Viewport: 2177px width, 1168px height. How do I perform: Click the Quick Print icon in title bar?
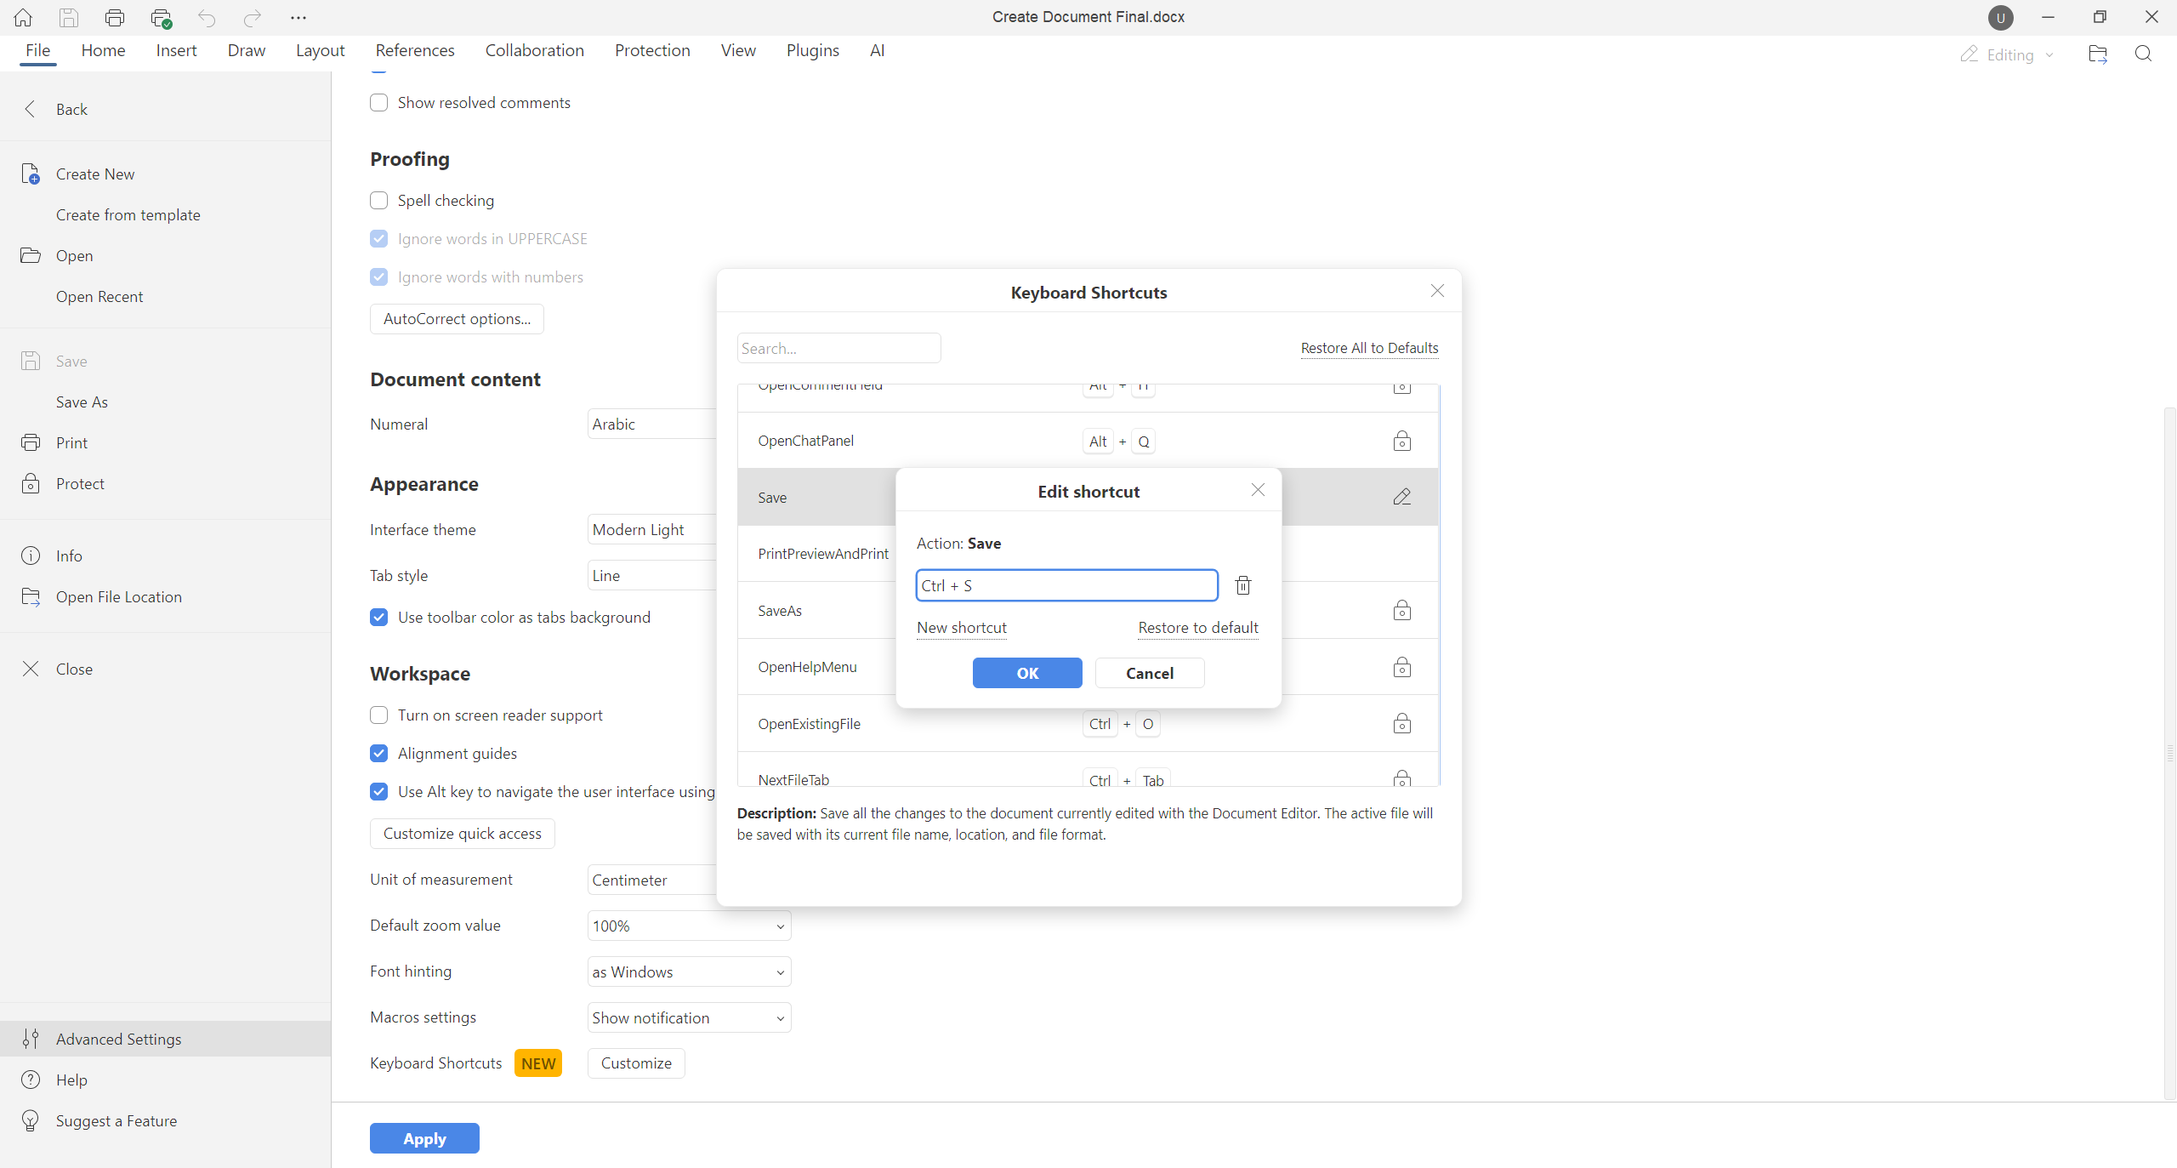pyautogui.click(x=161, y=17)
